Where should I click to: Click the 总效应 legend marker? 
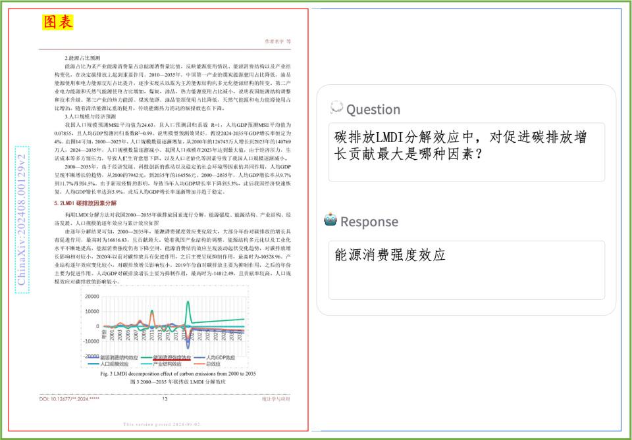tap(199, 362)
